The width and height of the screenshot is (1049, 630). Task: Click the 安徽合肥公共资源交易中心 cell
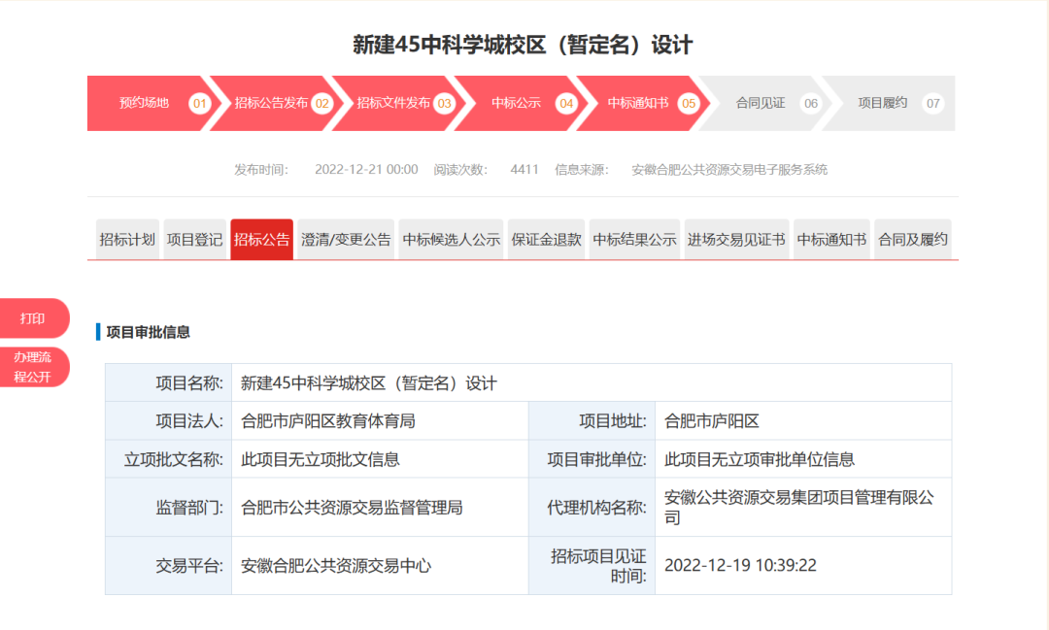pos(380,566)
